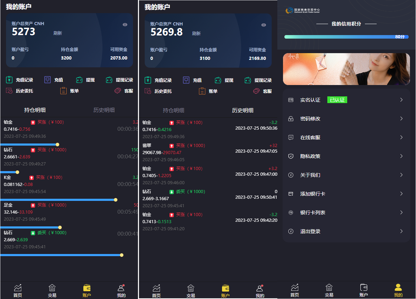
Task: Toggle the eye icon to hide account balance
Action: (124, 24)
